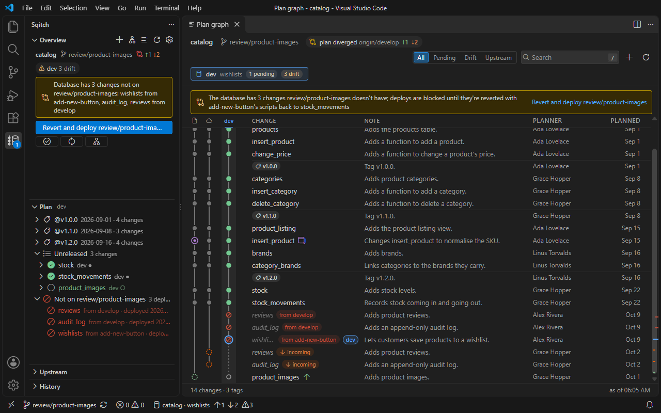Click the hierarchy graph icon in the Overview header
This screenshot has width=661, height=413.
132,40
